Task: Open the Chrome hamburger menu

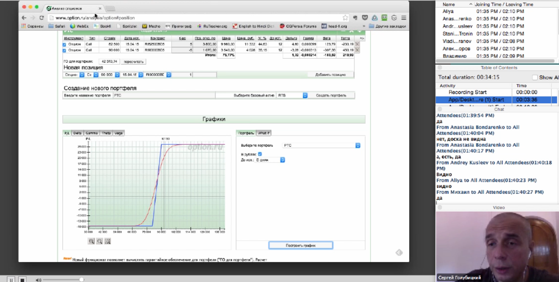Action: point(404,18)
